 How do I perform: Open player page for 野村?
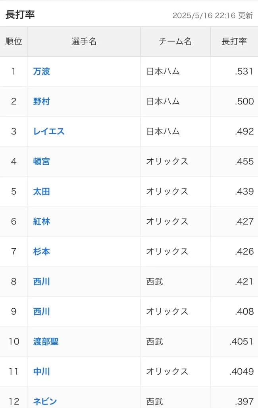(x=42, y=102)
